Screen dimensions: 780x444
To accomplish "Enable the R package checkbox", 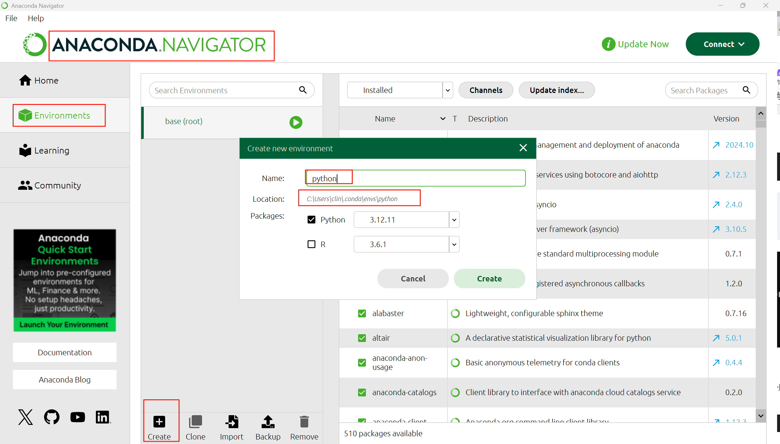I will [311, 244].
